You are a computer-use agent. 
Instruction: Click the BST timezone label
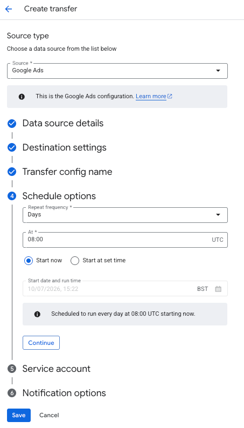point(203,289)
